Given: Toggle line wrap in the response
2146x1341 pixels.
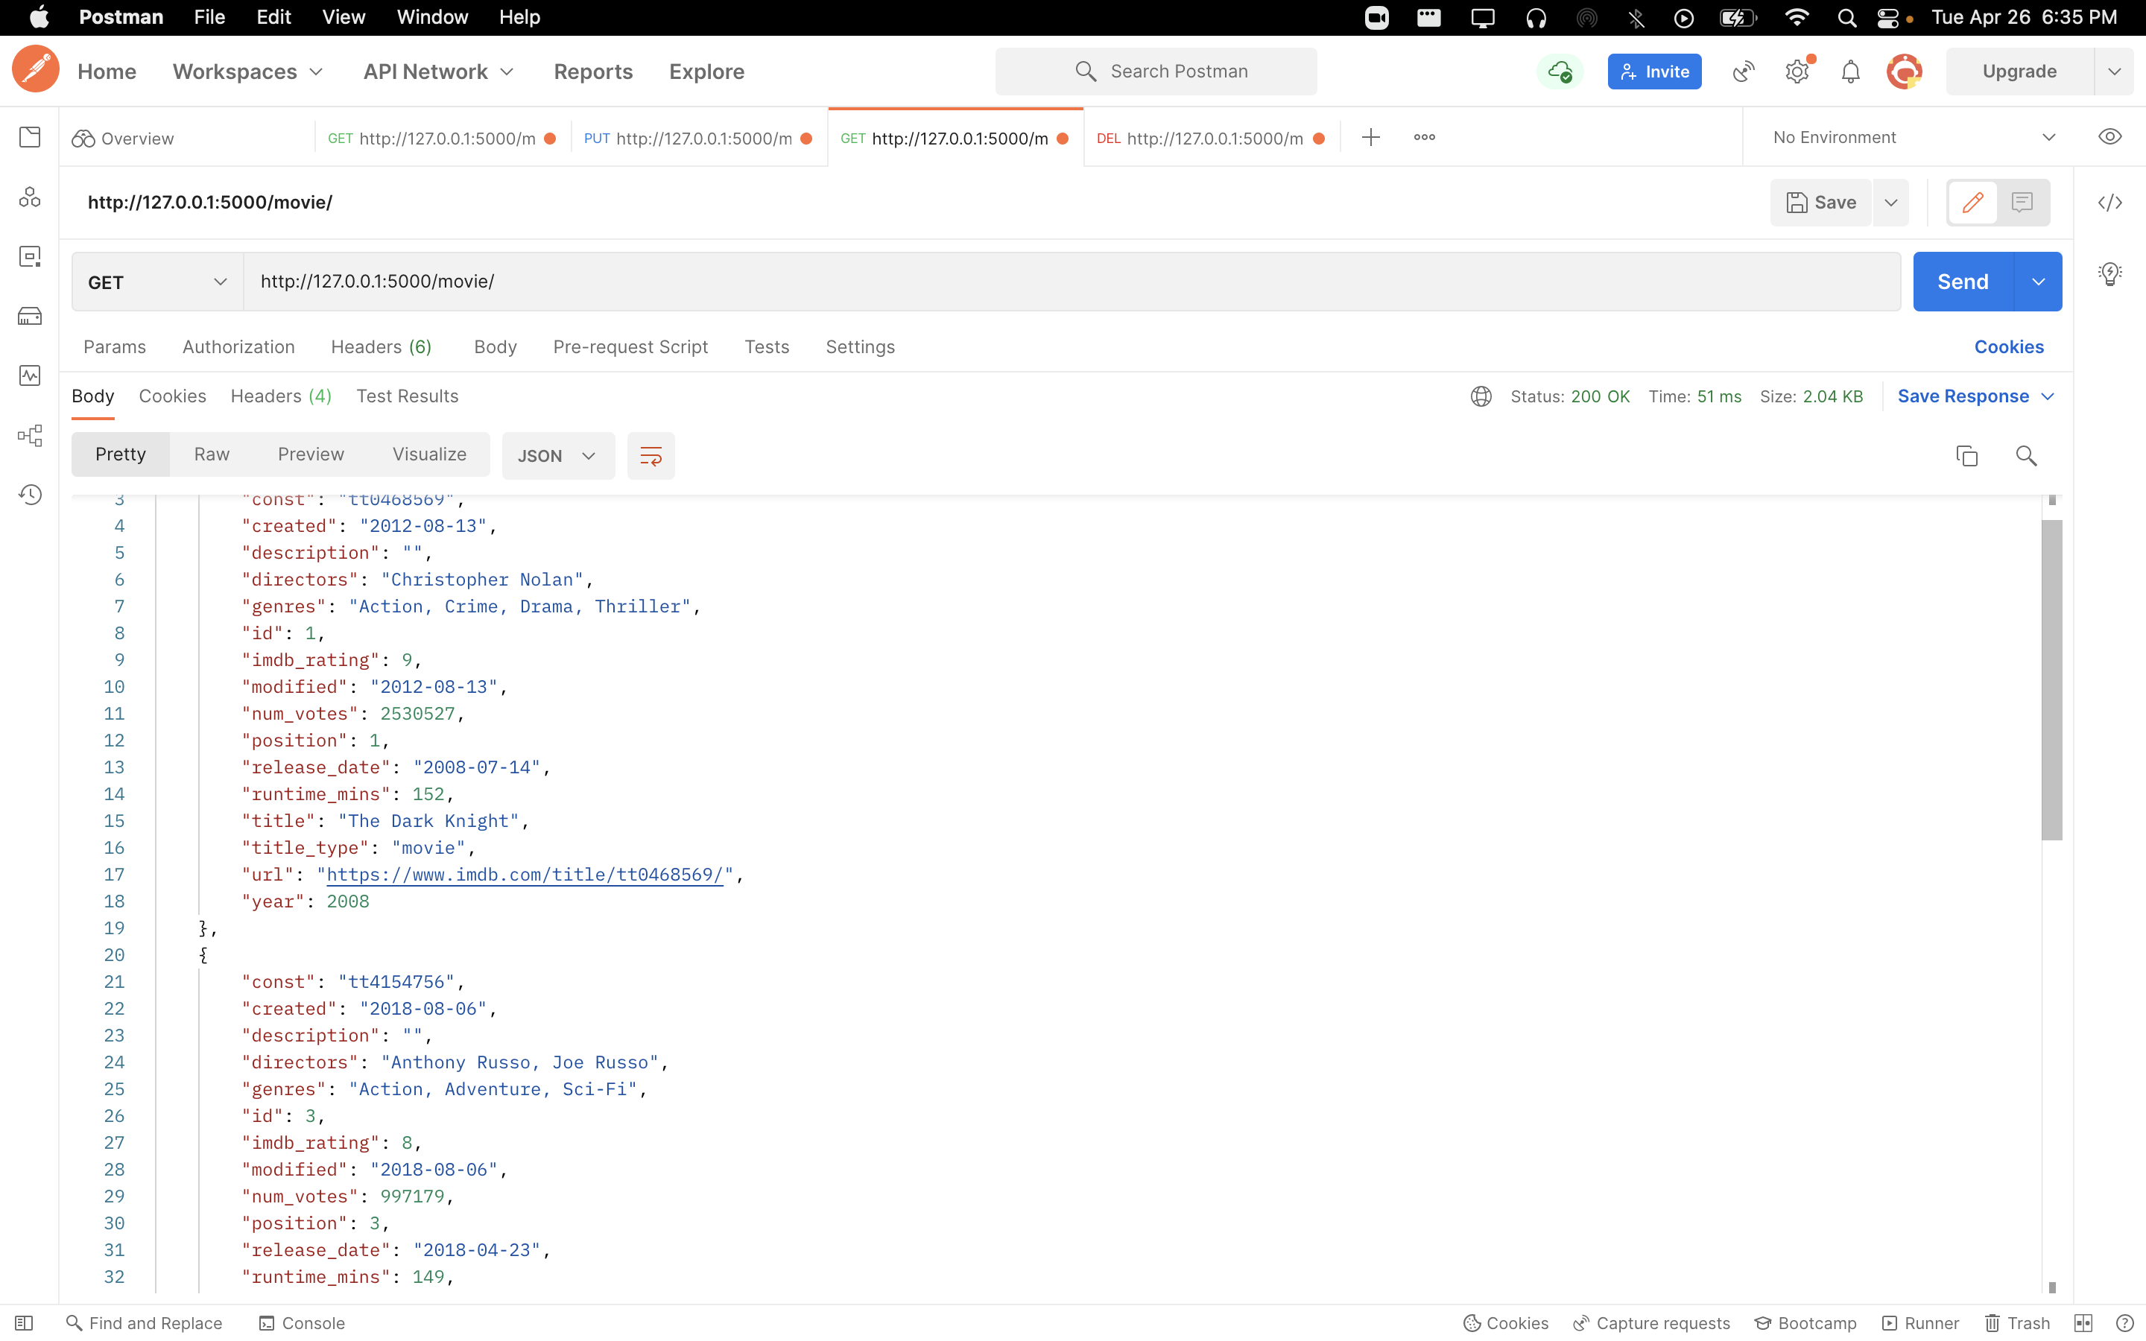Looking at the screenshot, I should (650, 456).
